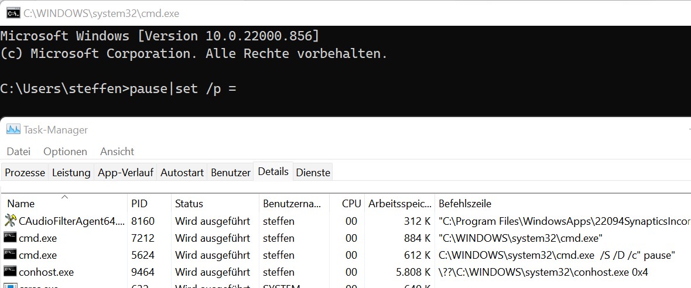The width and height of the screenshot is (691, 288).
Task: Select the cmd.exe name with PID 7212
Action: coord(37,238)
